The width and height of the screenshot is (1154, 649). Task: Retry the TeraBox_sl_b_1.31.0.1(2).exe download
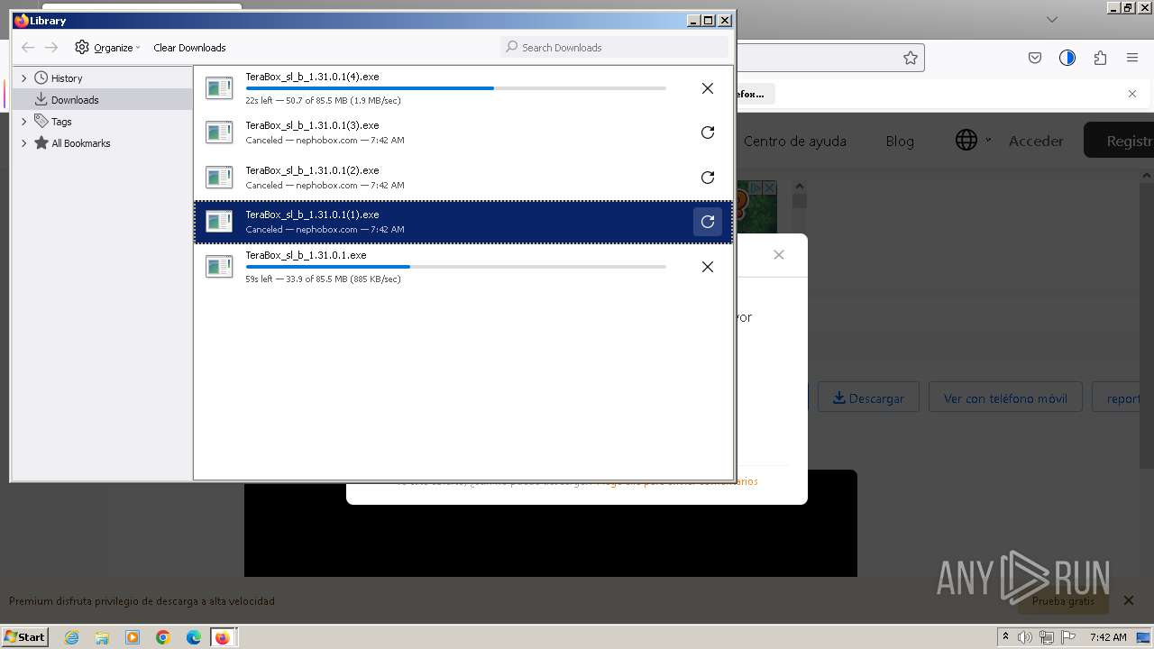[708, 178]
